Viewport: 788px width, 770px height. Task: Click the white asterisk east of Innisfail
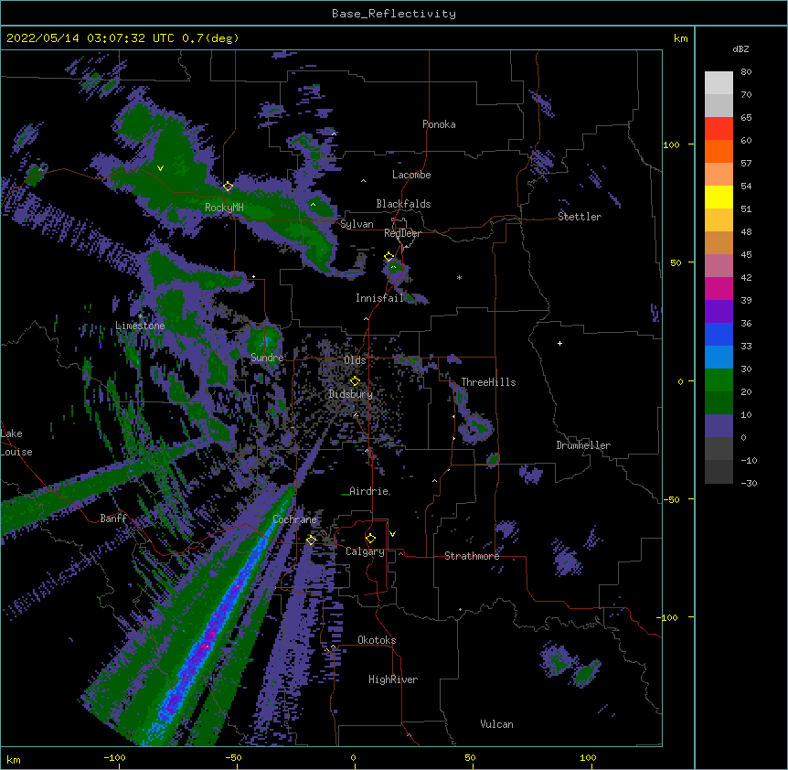459,277
